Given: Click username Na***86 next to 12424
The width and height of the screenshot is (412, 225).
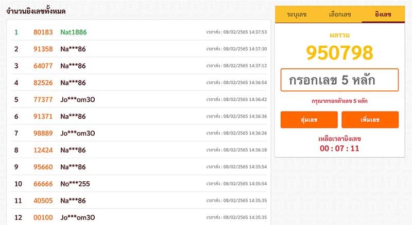Looking at the screenshot, I should [x=73, y=150].
